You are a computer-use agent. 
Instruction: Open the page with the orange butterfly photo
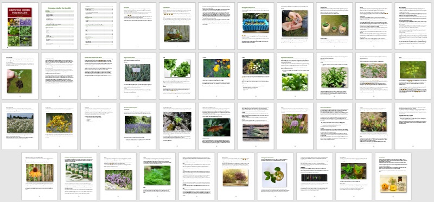pos(216,127)
